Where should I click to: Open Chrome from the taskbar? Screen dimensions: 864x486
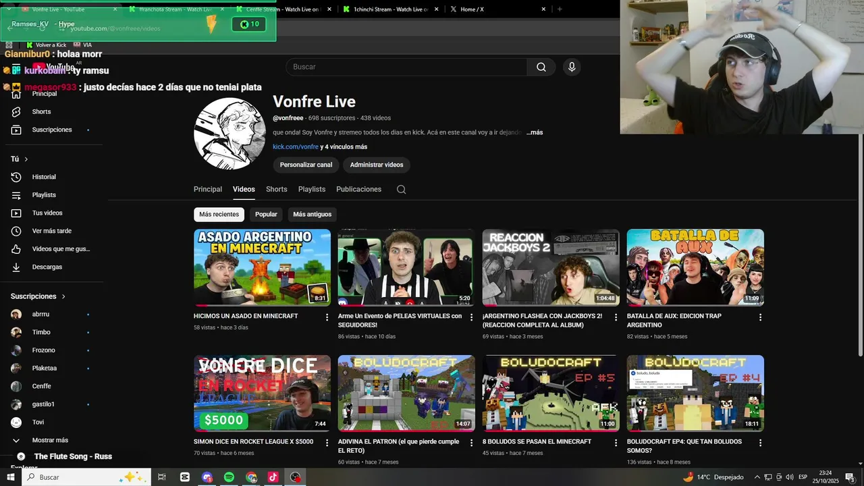[x=251, y=477]
